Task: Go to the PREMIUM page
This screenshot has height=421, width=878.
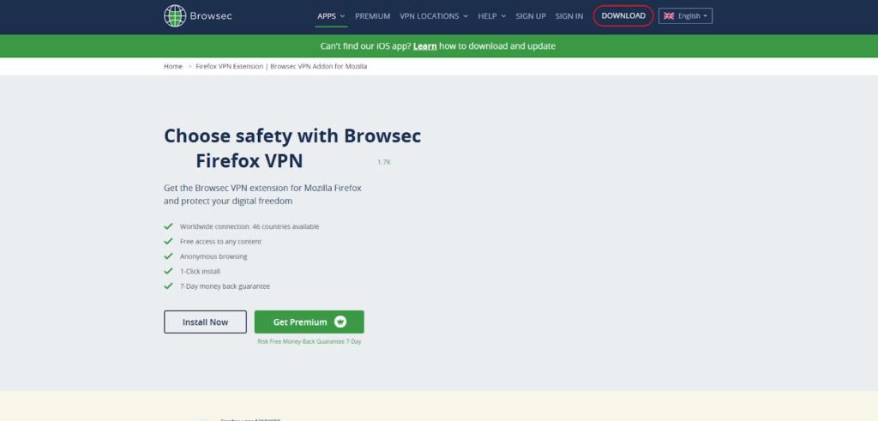Action: click(x=372, y=15)
